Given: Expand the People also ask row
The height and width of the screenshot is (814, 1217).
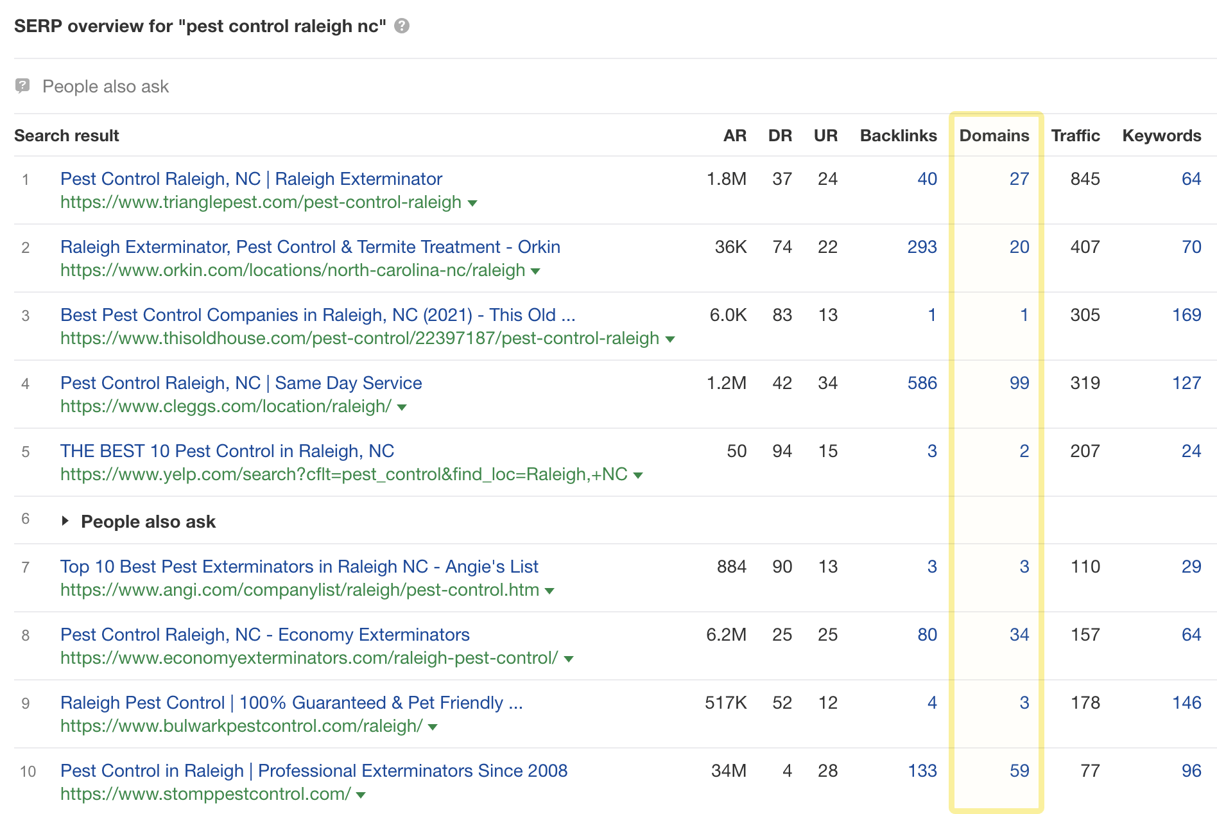Looking at the screenshot, I should click(65, 521).
